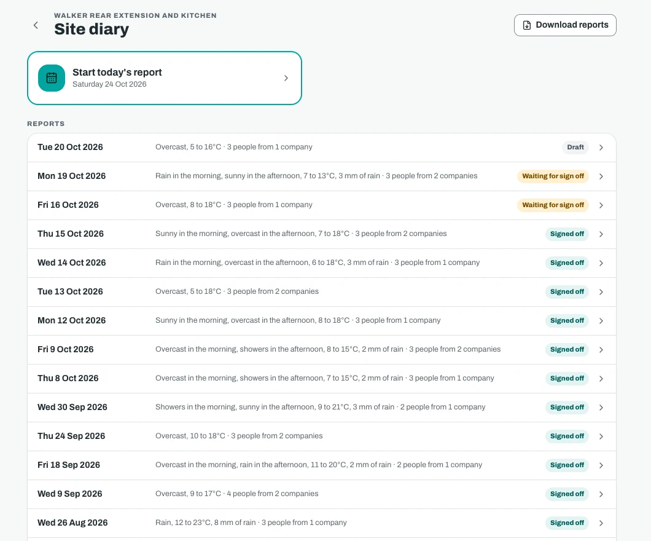The height and width of the screenshot is (541, 651).
Task: Select date text Wed 30 Sep 2026
Action: pyautogui.click(x=72, y=407)
